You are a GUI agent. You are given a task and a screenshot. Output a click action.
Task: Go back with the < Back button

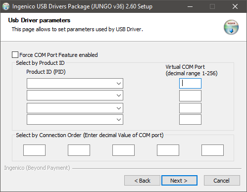[142, 181]
